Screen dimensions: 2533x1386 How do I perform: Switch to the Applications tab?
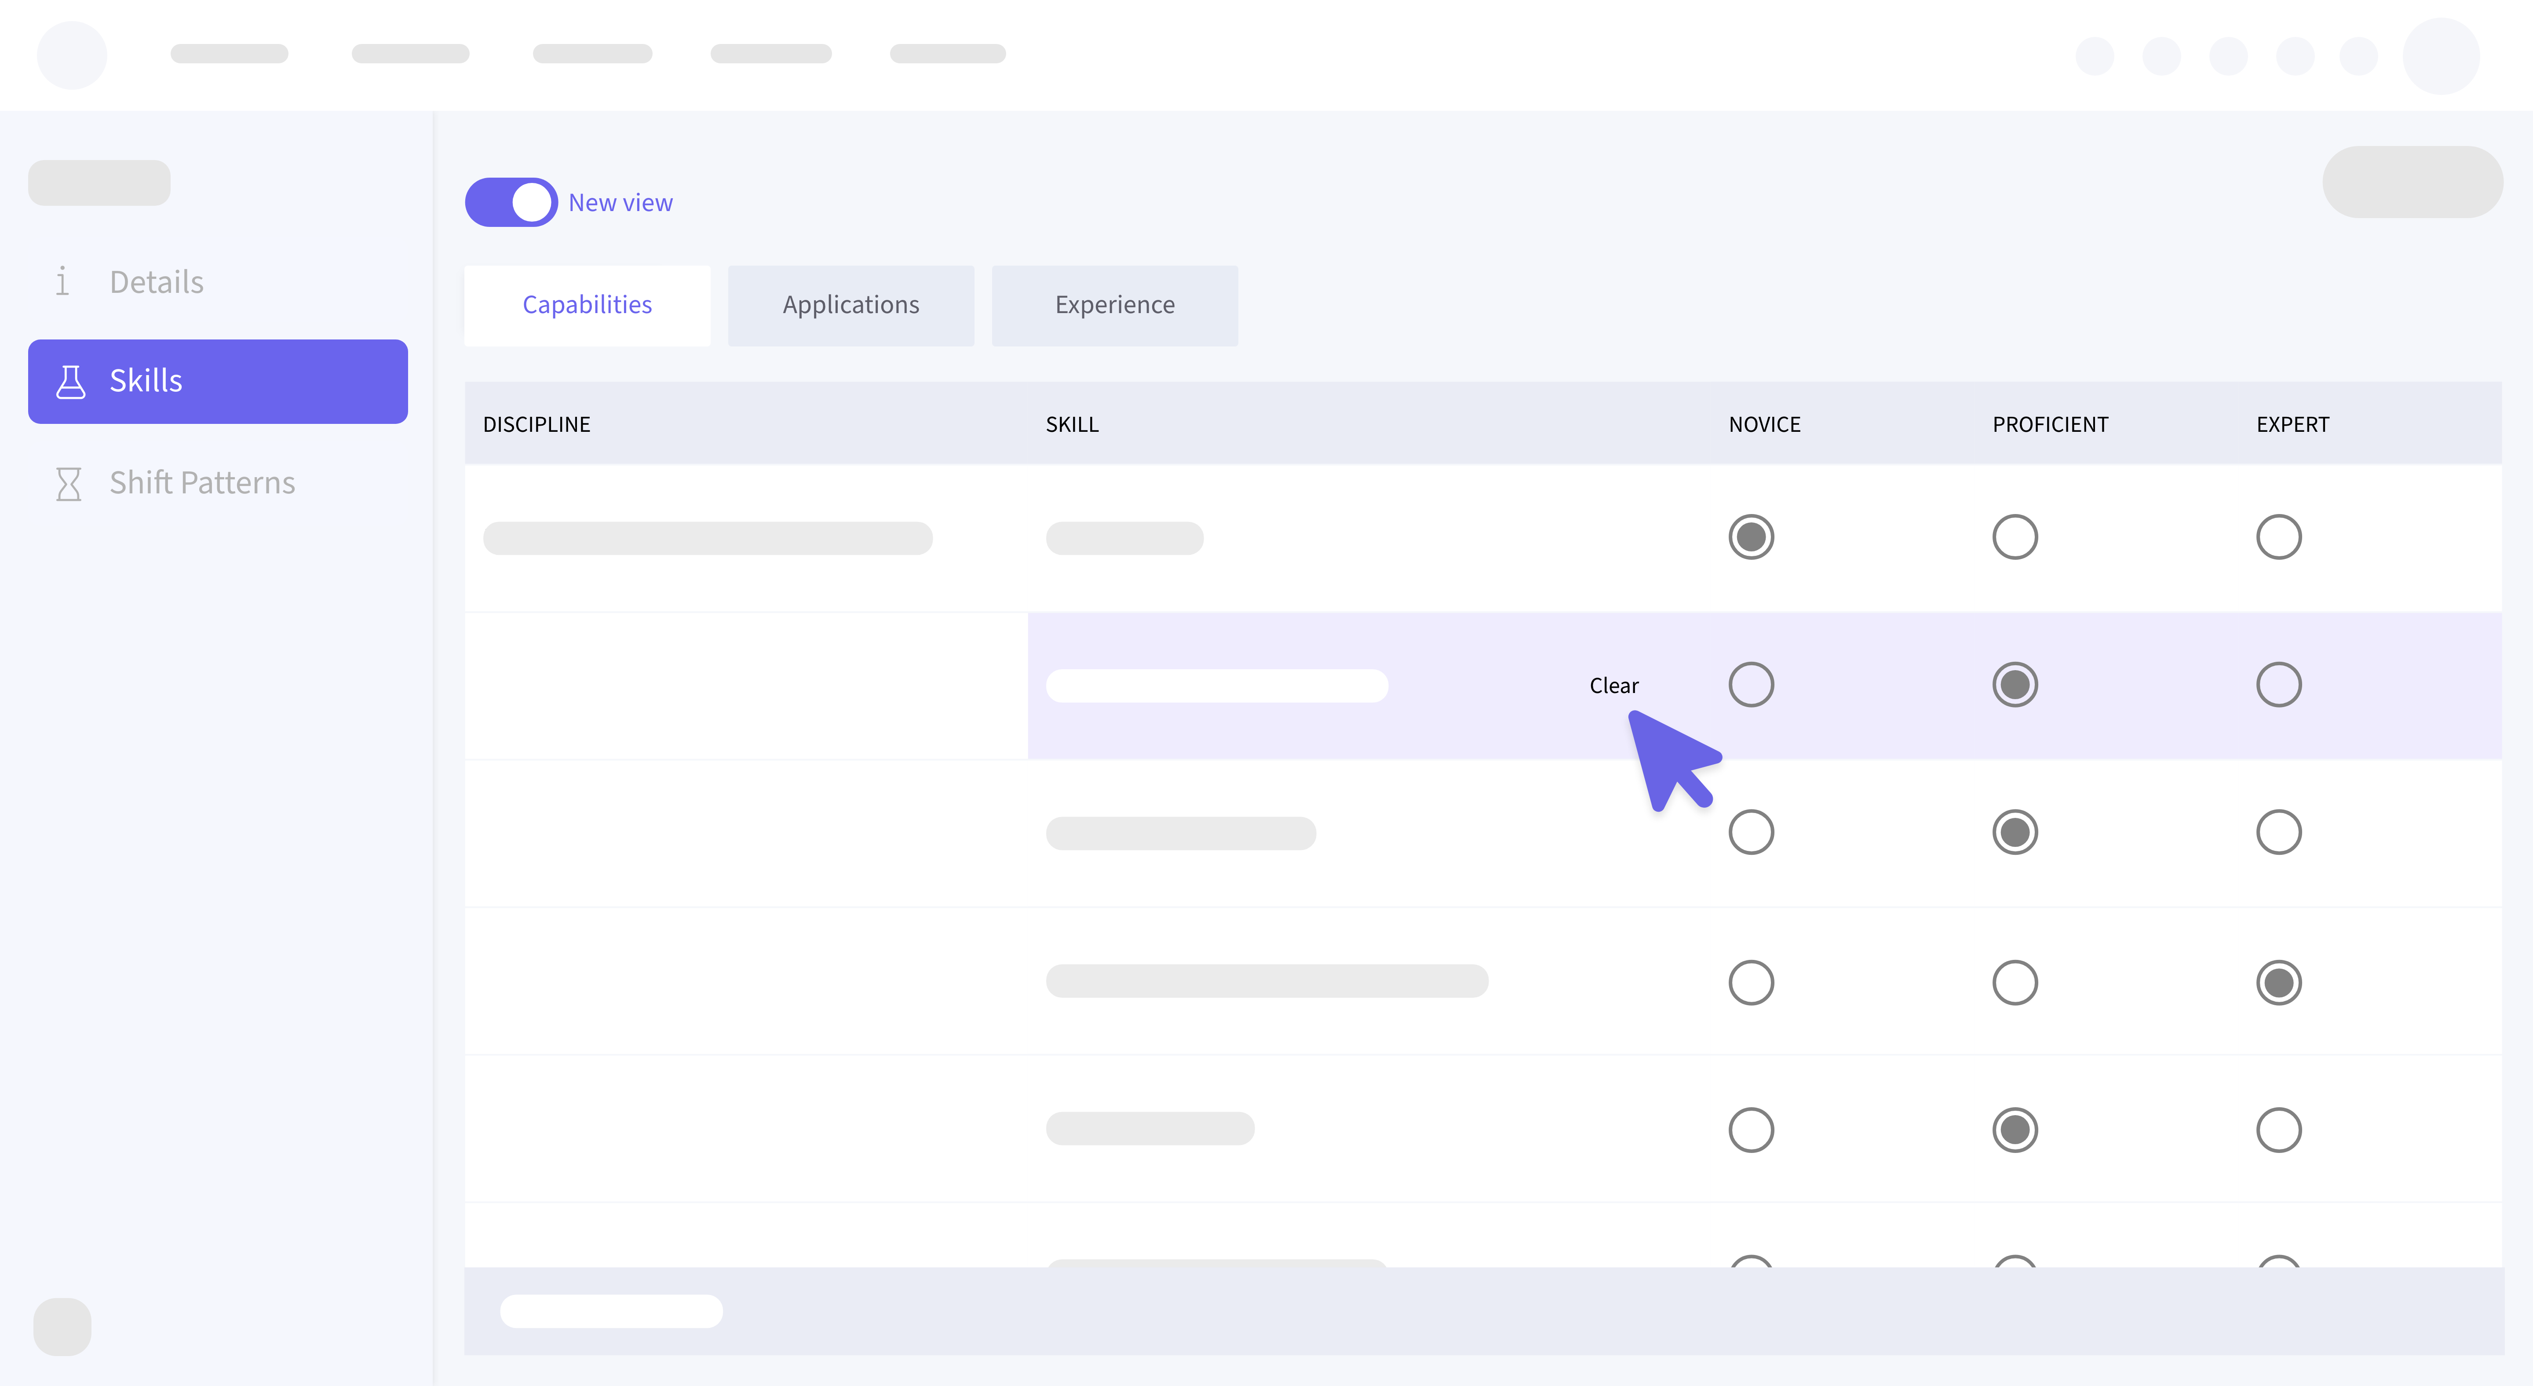850,306
